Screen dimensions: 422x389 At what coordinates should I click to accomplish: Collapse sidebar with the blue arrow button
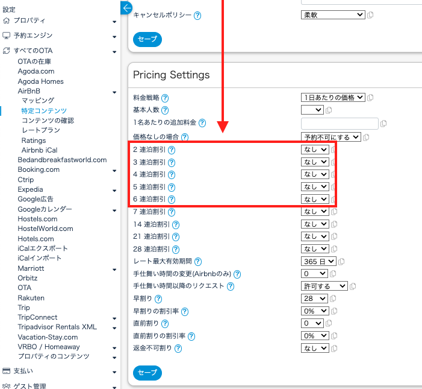tap(126, 8)
